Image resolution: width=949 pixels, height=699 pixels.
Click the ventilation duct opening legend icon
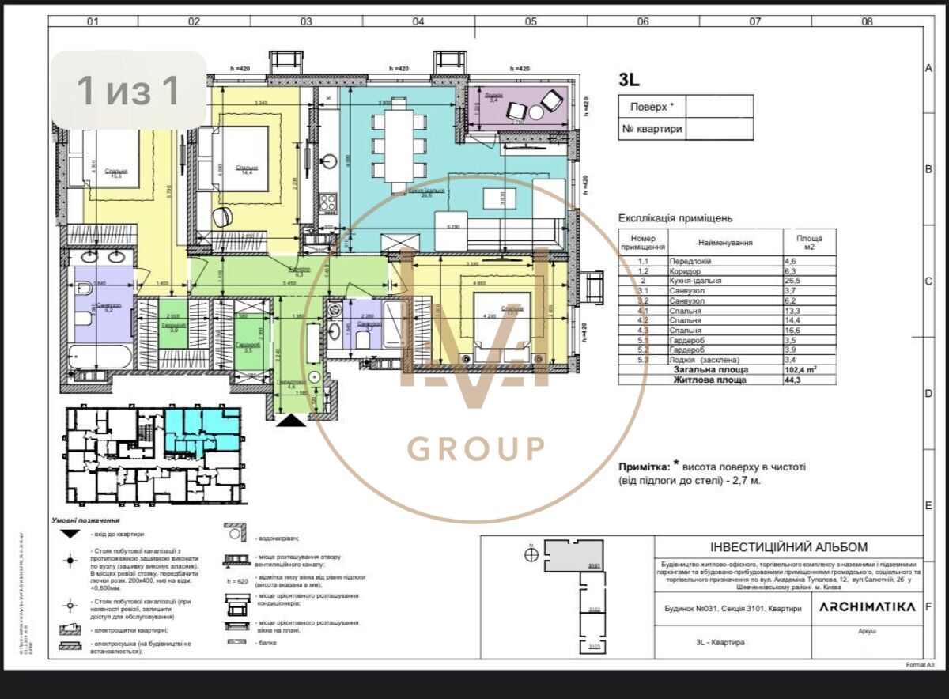236,560
